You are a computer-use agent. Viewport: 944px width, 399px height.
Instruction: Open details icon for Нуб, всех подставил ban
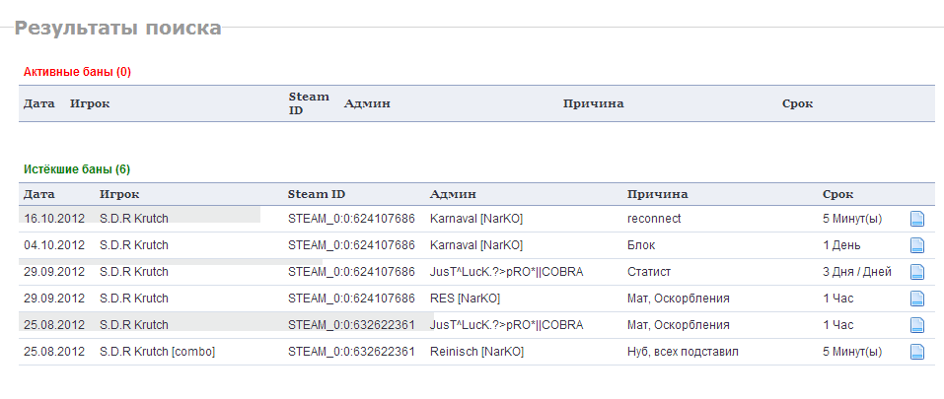[x=916, y=352]
